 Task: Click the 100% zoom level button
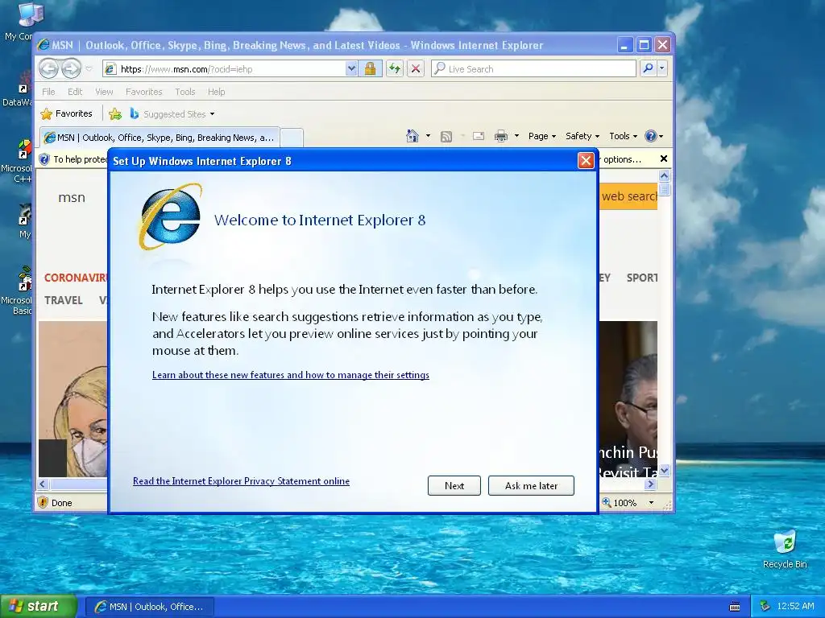620,503
